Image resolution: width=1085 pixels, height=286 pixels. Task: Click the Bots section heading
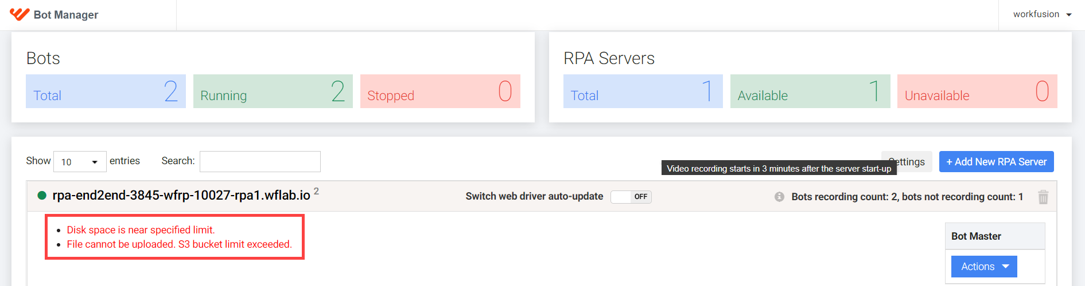click(43, 58)
